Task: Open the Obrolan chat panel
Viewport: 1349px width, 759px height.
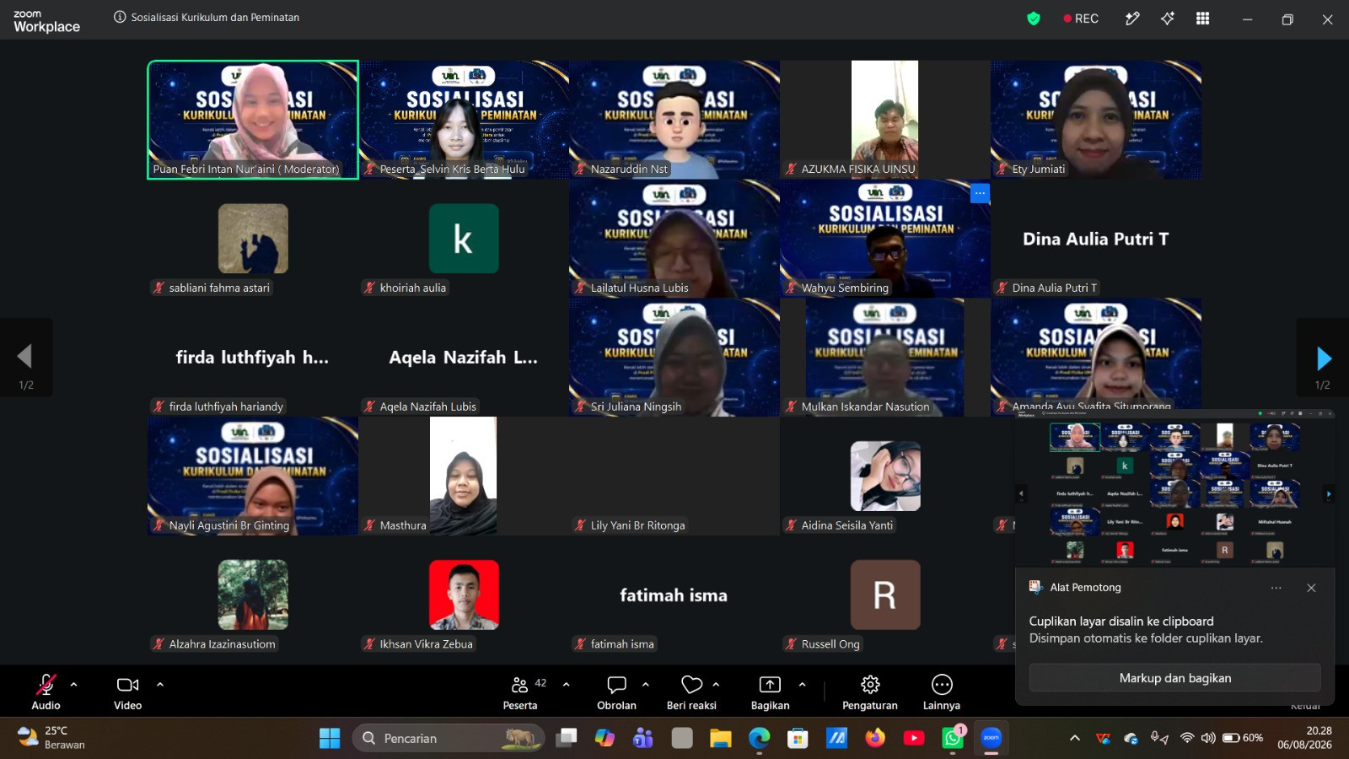Action: tap(616, 692)
